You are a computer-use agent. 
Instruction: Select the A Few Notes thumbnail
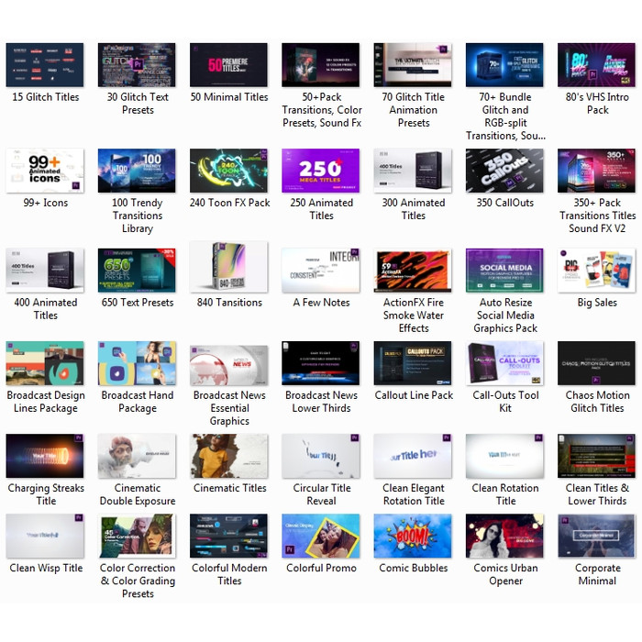321,270
